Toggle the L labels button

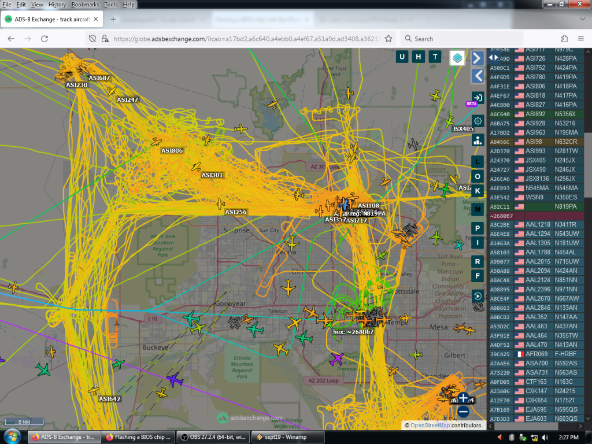pyautogui.click(x=477, y=162)
